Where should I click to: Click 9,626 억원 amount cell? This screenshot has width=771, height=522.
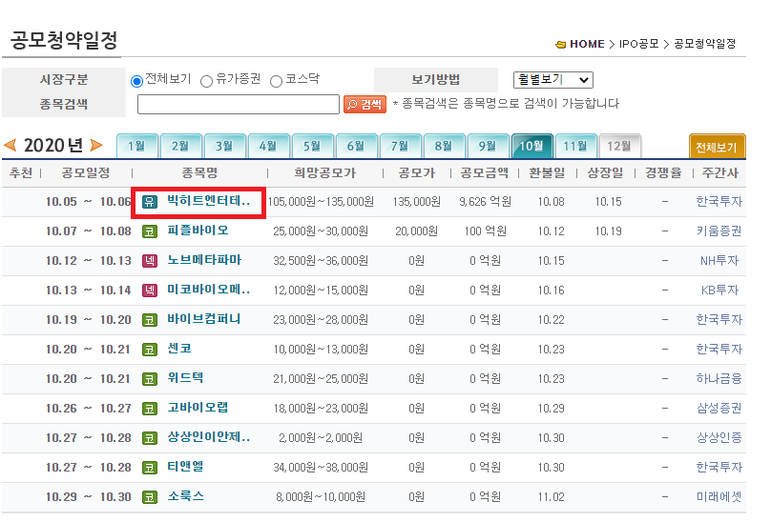[x=486, y=202]
